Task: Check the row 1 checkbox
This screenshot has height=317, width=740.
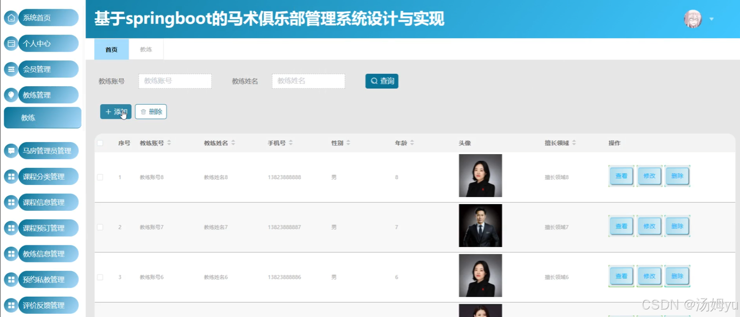Action: [100, 177]
